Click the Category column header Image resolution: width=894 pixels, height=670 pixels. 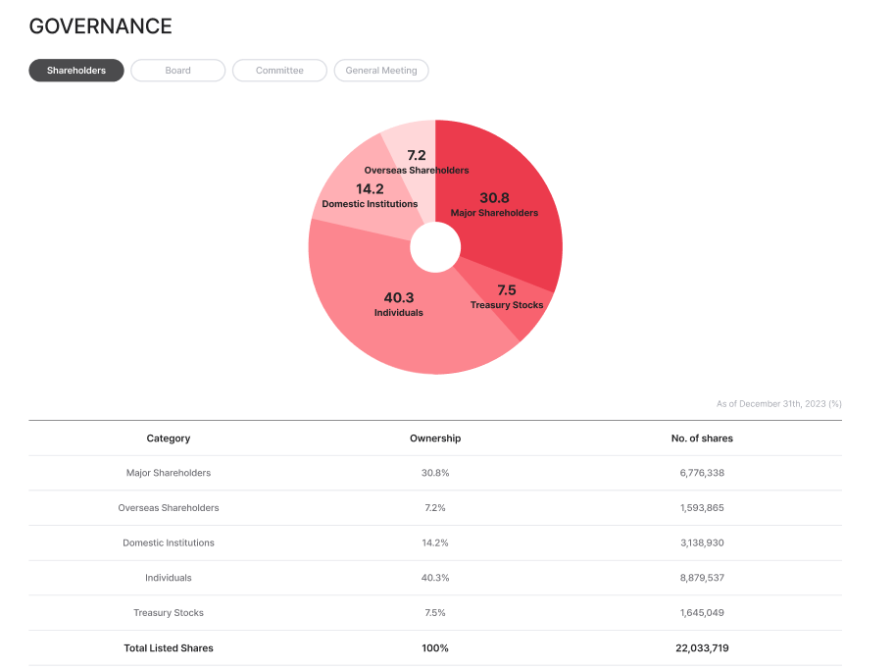169,438
